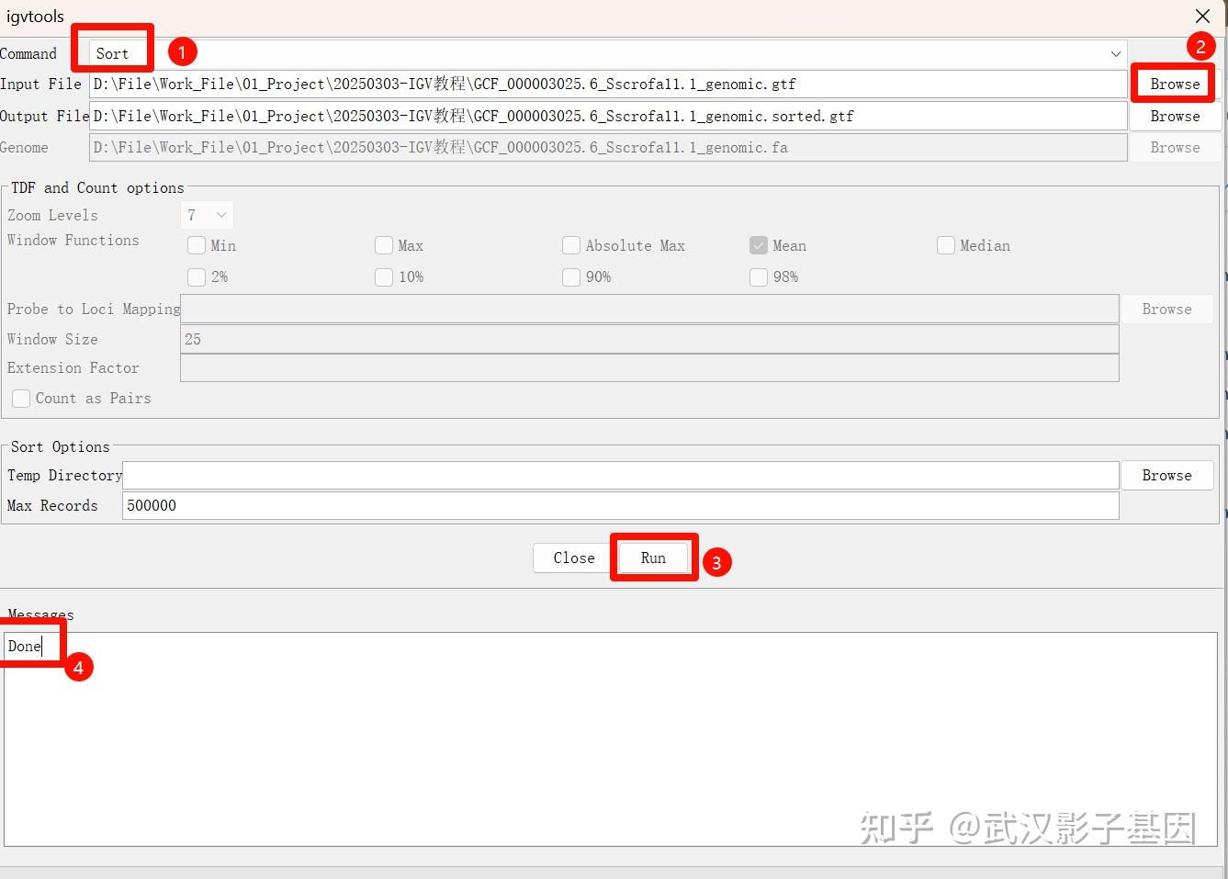The height and width of the screenshot is (879, 1228).
Task: Check the Median window function
Action: point(945,245)
